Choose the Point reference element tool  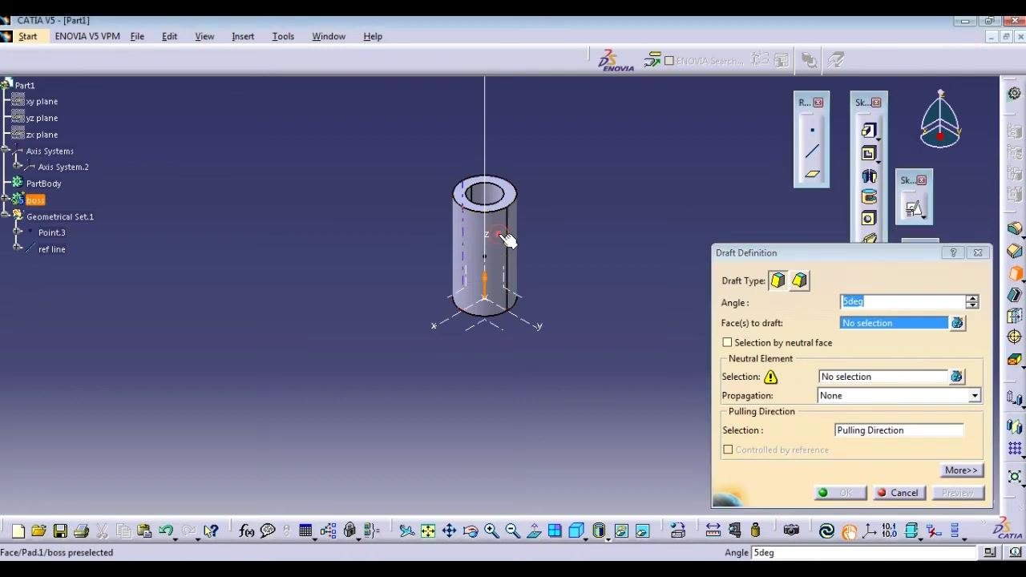point(812,130)
